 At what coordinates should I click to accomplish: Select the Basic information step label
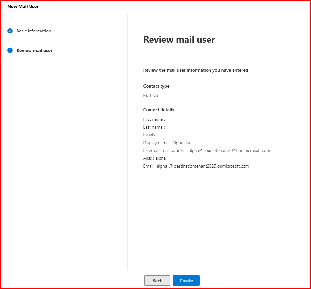click(x=34, y=31)
